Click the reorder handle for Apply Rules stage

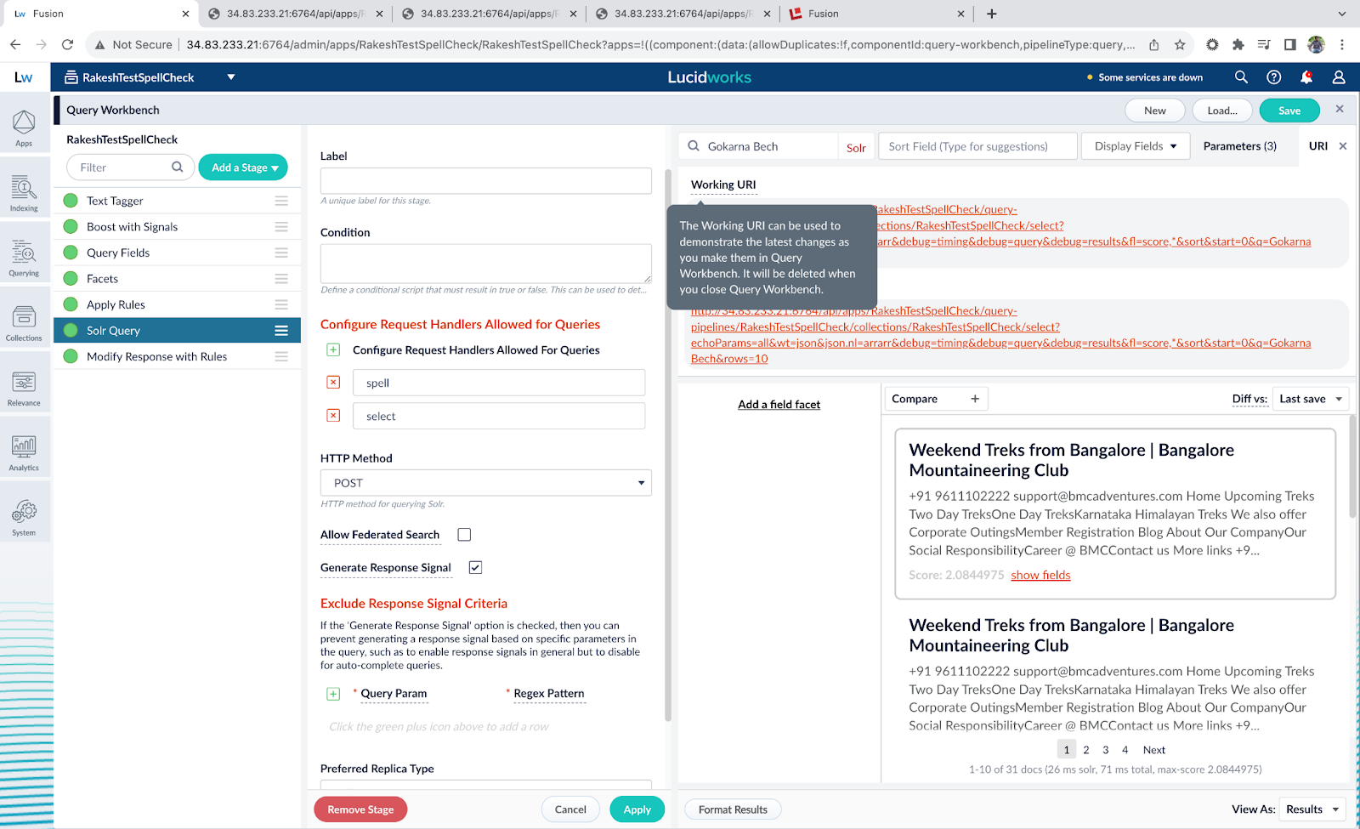(x=281, y=304)
